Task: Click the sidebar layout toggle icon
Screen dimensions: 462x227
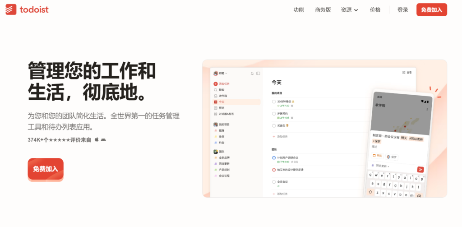Action: tap(258, 73)
